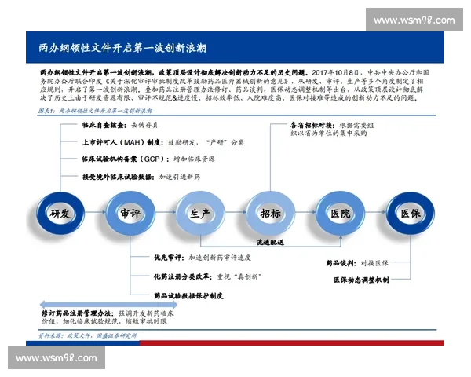Select the text 临床自查核查: 去伪存真
The height and width of the screenshot is (377, 471).
120,125
